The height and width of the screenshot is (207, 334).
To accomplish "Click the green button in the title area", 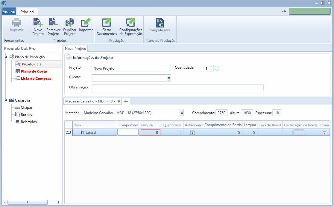I will (310, 11).
